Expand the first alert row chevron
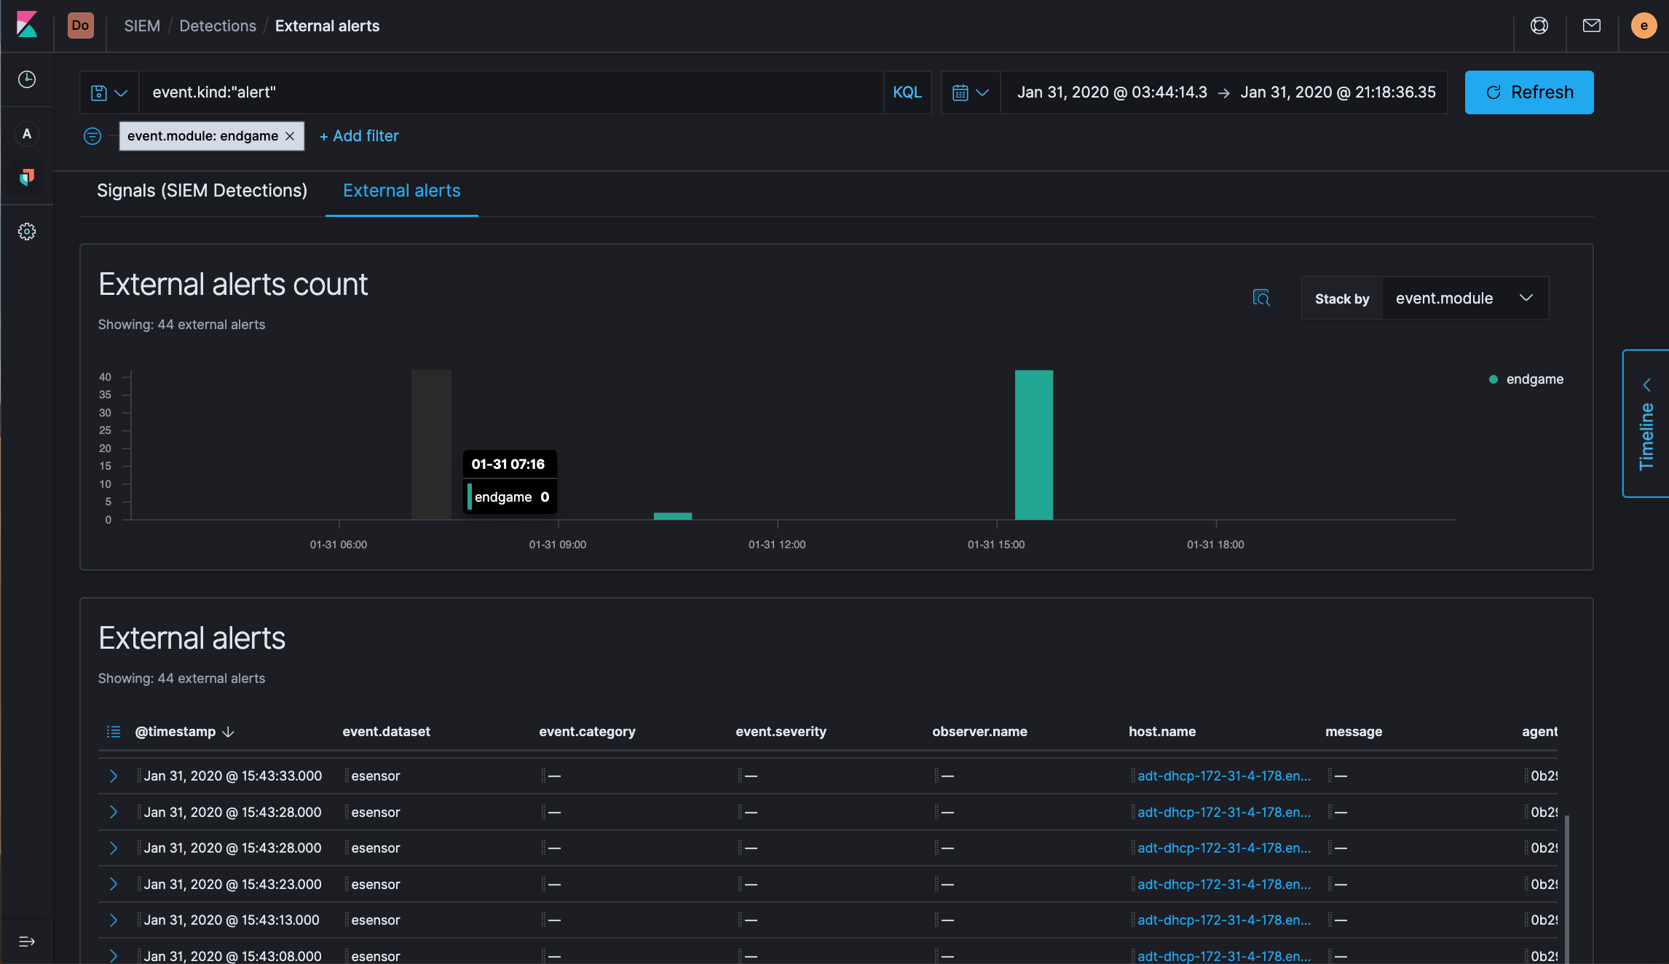Image resolution: width=1669 pixels, height=964 pixels. (114, 775)
